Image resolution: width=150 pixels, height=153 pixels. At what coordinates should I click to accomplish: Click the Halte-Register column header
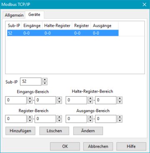[x=57, y=26]
